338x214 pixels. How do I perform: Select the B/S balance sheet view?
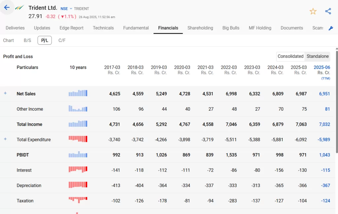(x=27, y=40)
